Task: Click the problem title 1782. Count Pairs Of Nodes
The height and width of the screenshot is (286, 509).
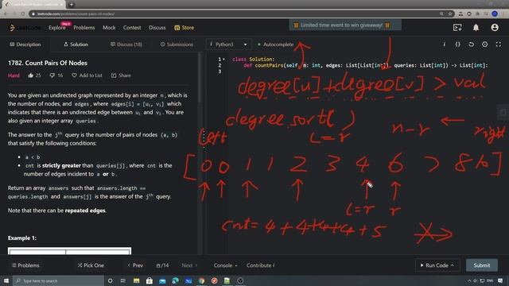Action: pos(48,63)
